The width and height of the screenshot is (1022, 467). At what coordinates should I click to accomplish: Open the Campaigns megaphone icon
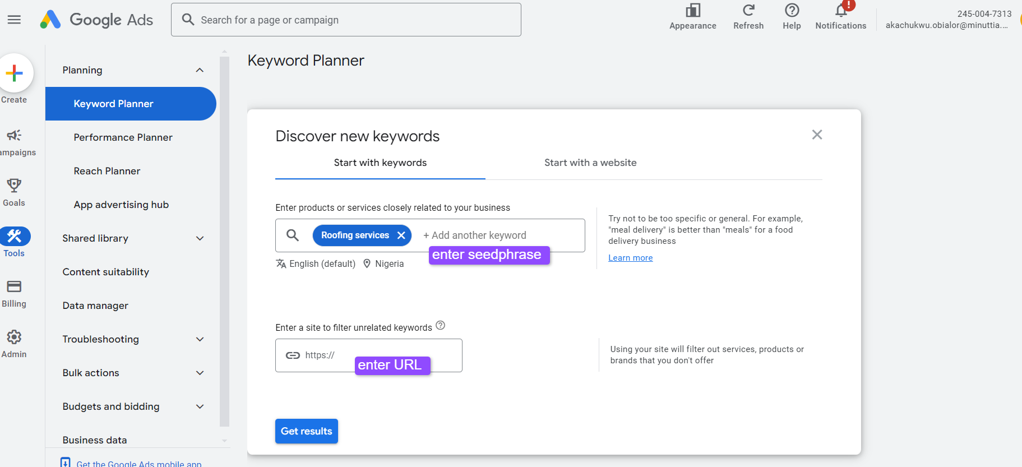[14, 136]
